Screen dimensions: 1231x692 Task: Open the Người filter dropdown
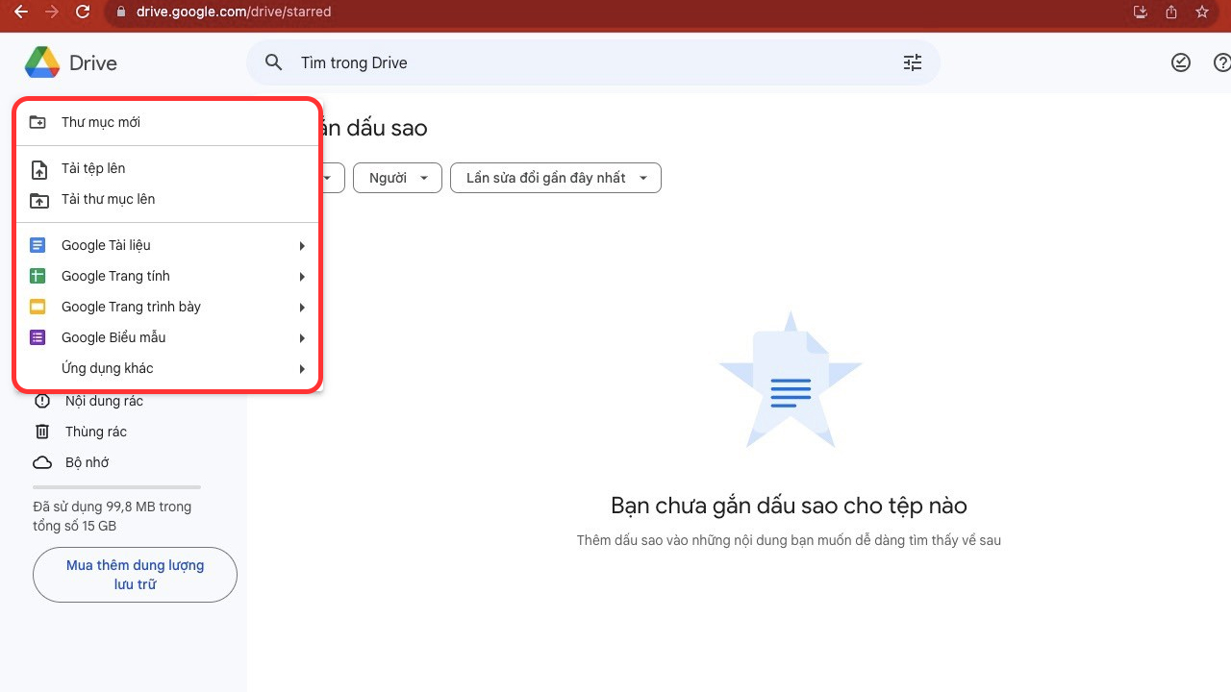pos(397,178)
